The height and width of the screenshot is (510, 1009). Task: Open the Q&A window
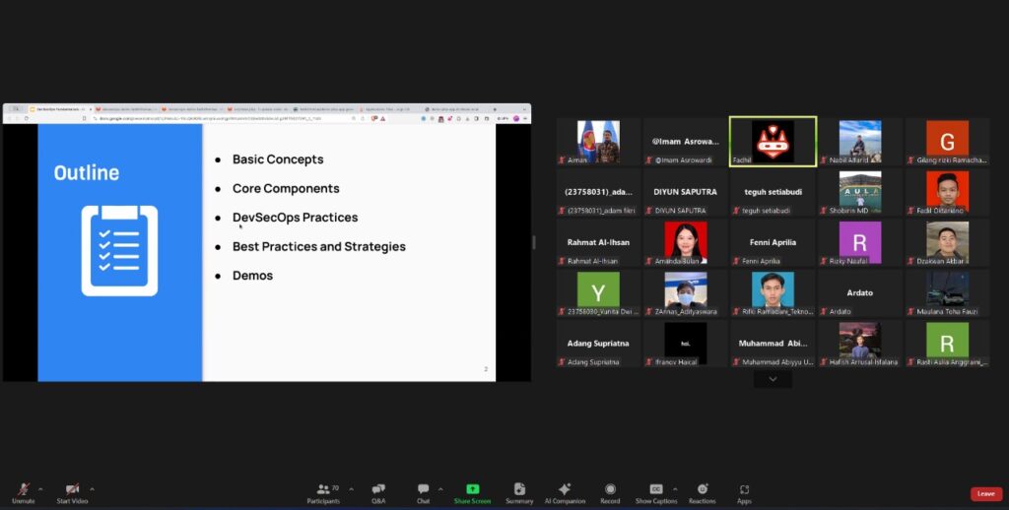pos(378,493)
